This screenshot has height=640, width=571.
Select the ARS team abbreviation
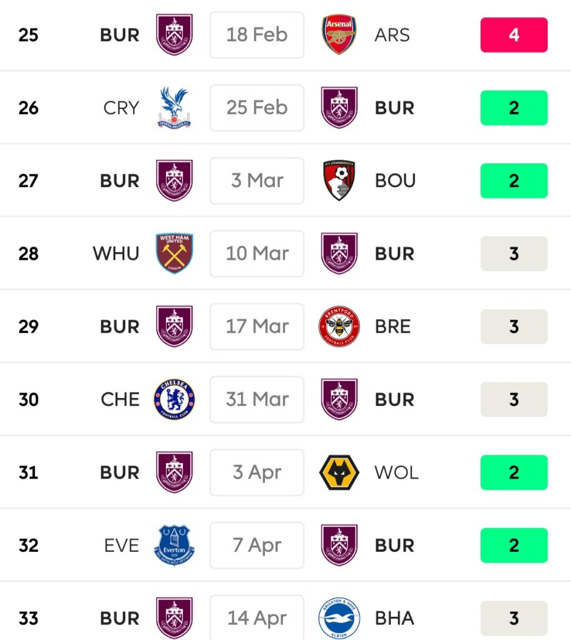(392, 35)
